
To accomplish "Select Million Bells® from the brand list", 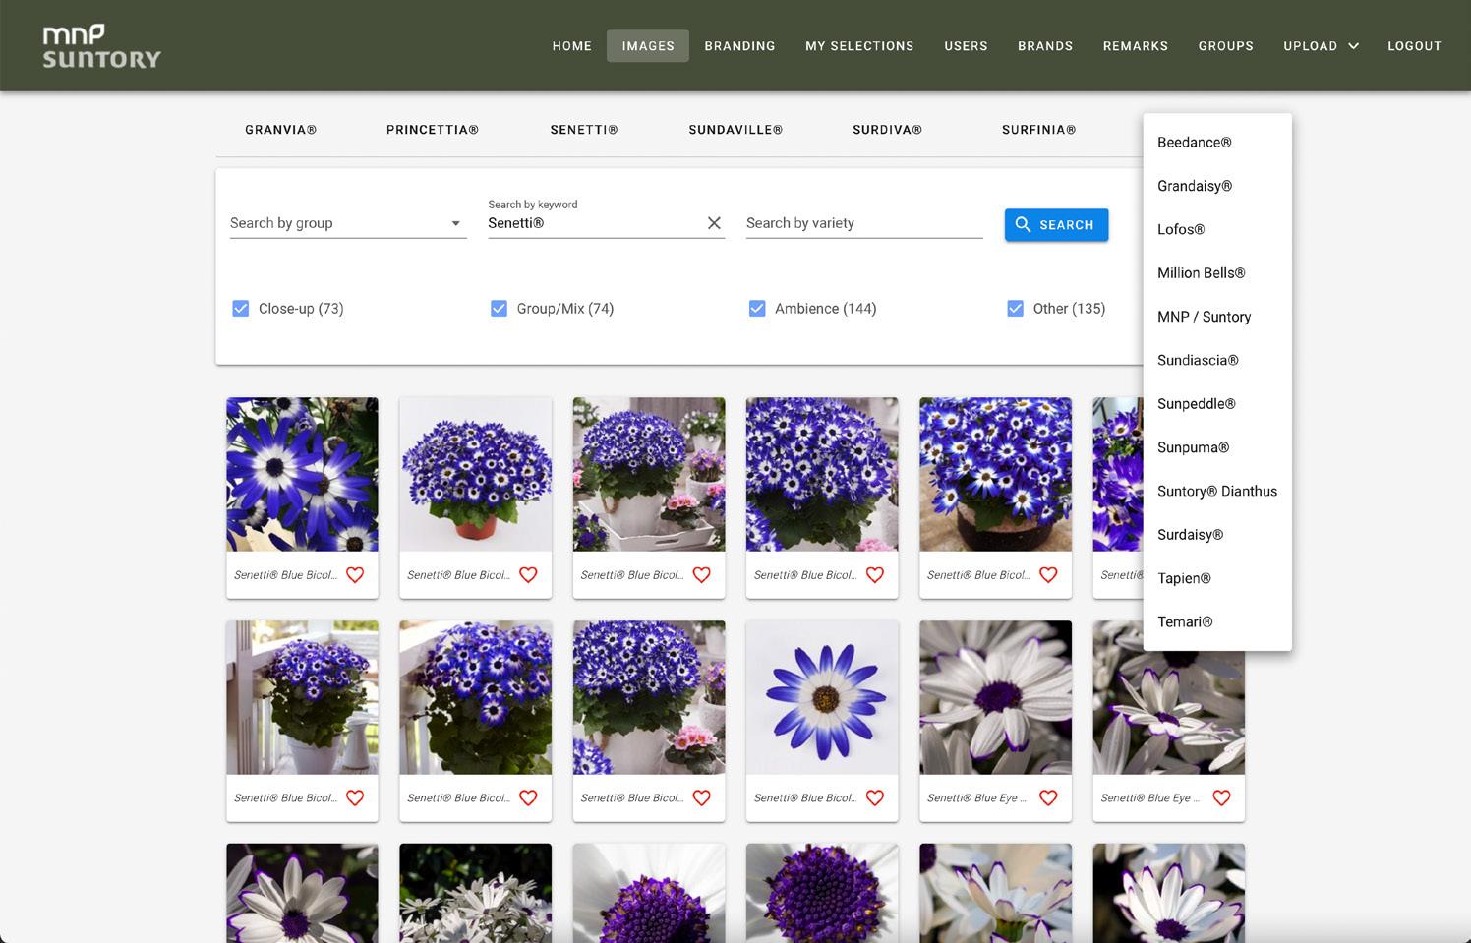I will (1201, 273).
